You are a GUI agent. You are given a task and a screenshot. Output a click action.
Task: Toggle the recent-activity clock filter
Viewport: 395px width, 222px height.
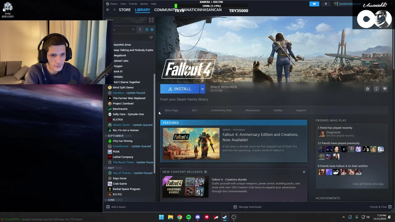[x=147, y=30]
